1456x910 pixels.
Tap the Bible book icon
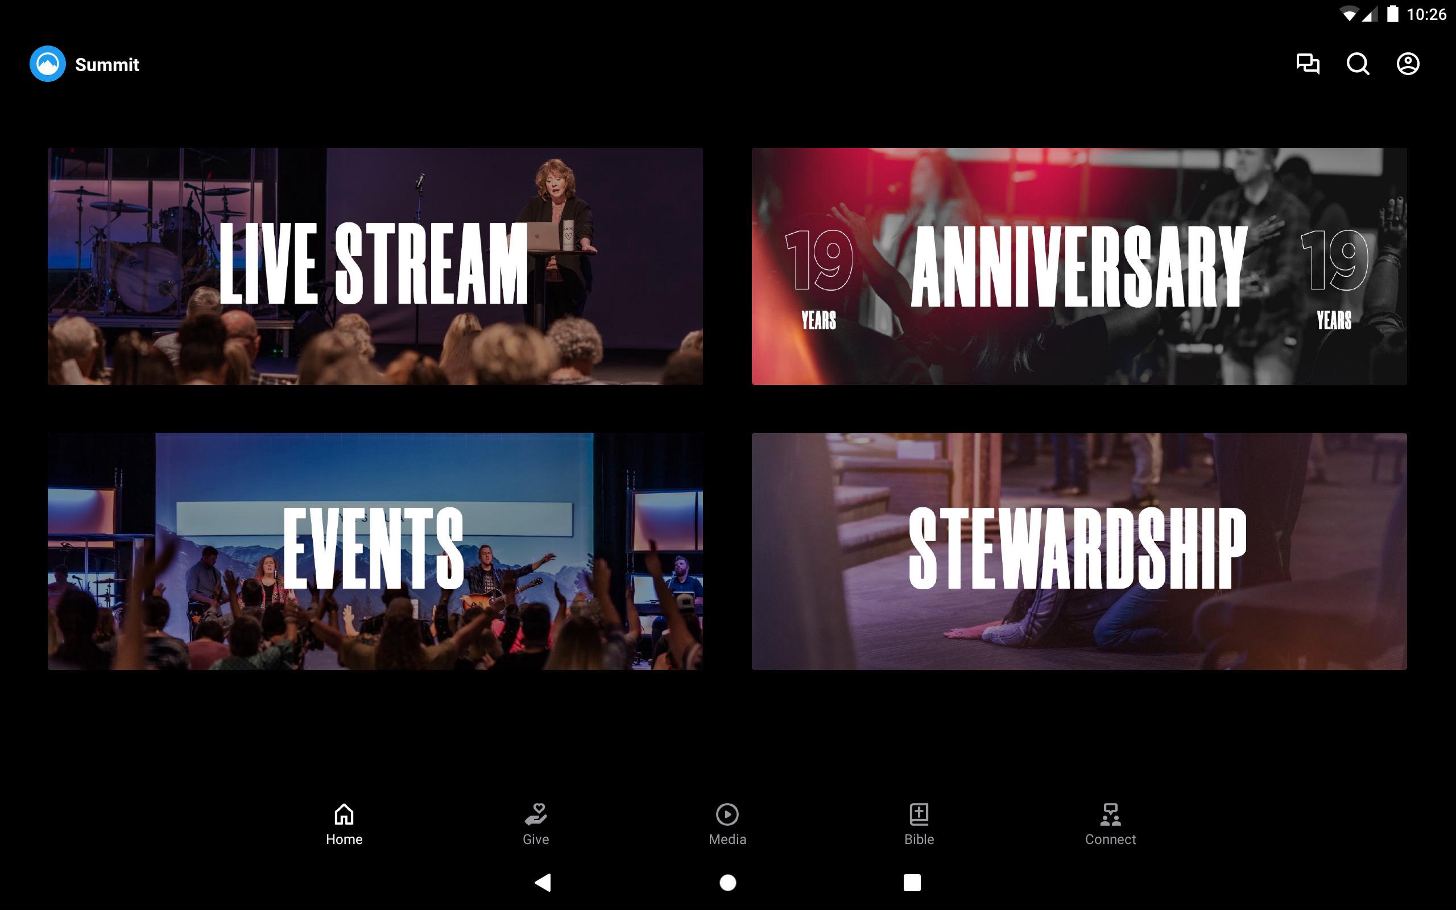pos(919,814)
